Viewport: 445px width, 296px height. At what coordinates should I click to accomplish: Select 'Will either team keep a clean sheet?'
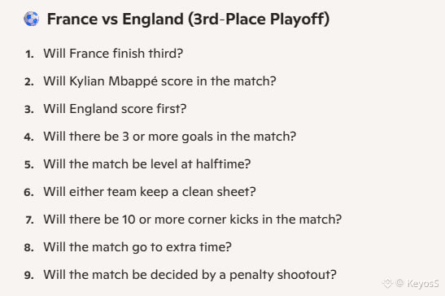pos(150,192)
